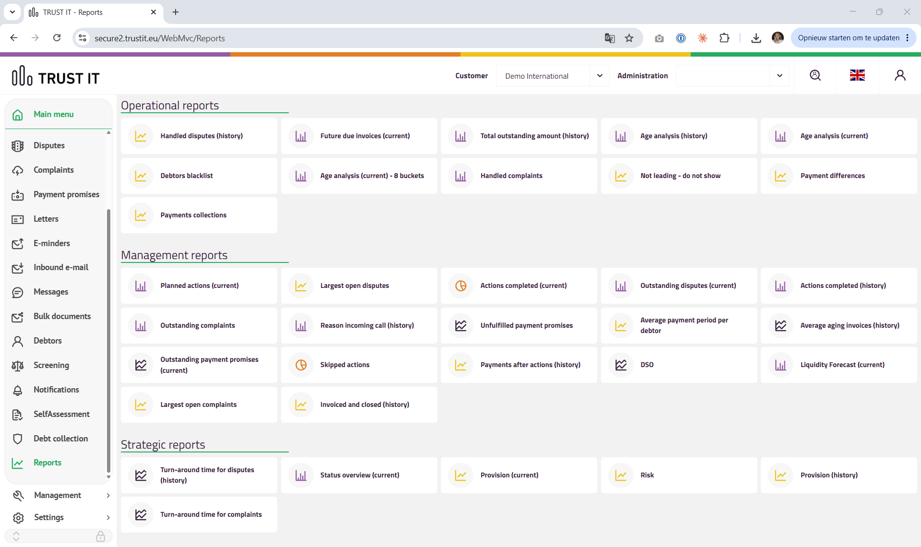Click the Debtors person icon
Image resolution: width=921 pixels, height=547 pixels.
point(18,341)
